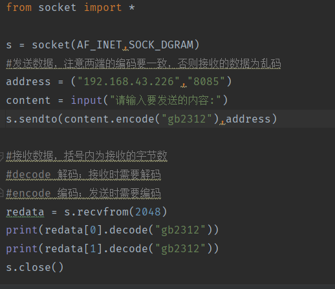Click the import keyword on first line
This screenshot has width=335, height=289.
point(103,8)
